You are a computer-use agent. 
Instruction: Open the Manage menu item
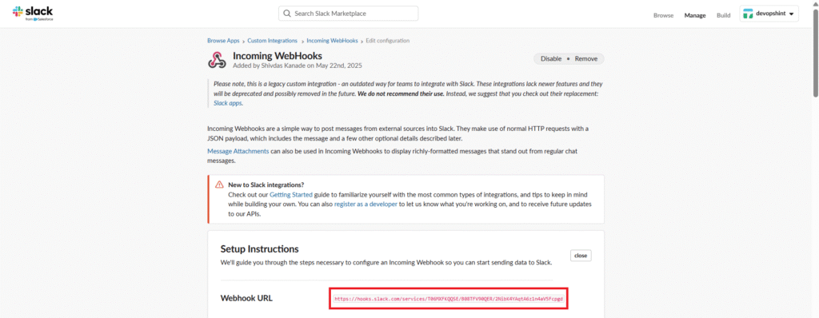[x=695, y=15]
